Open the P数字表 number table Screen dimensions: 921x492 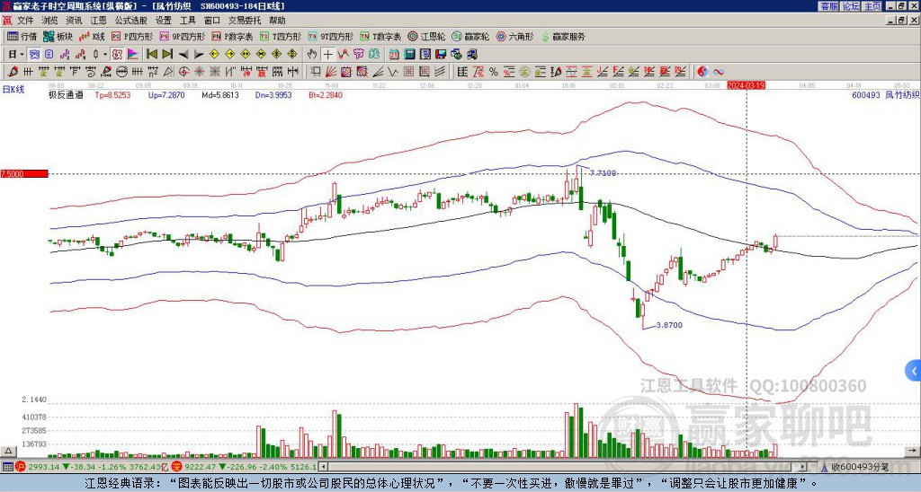233,36
